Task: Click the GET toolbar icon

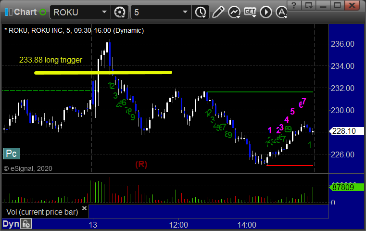Action: (x=250, y=12)
